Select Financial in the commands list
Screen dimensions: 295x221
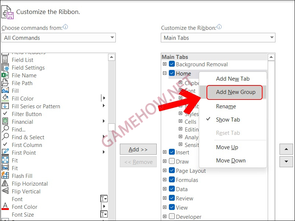click(22, 122)
